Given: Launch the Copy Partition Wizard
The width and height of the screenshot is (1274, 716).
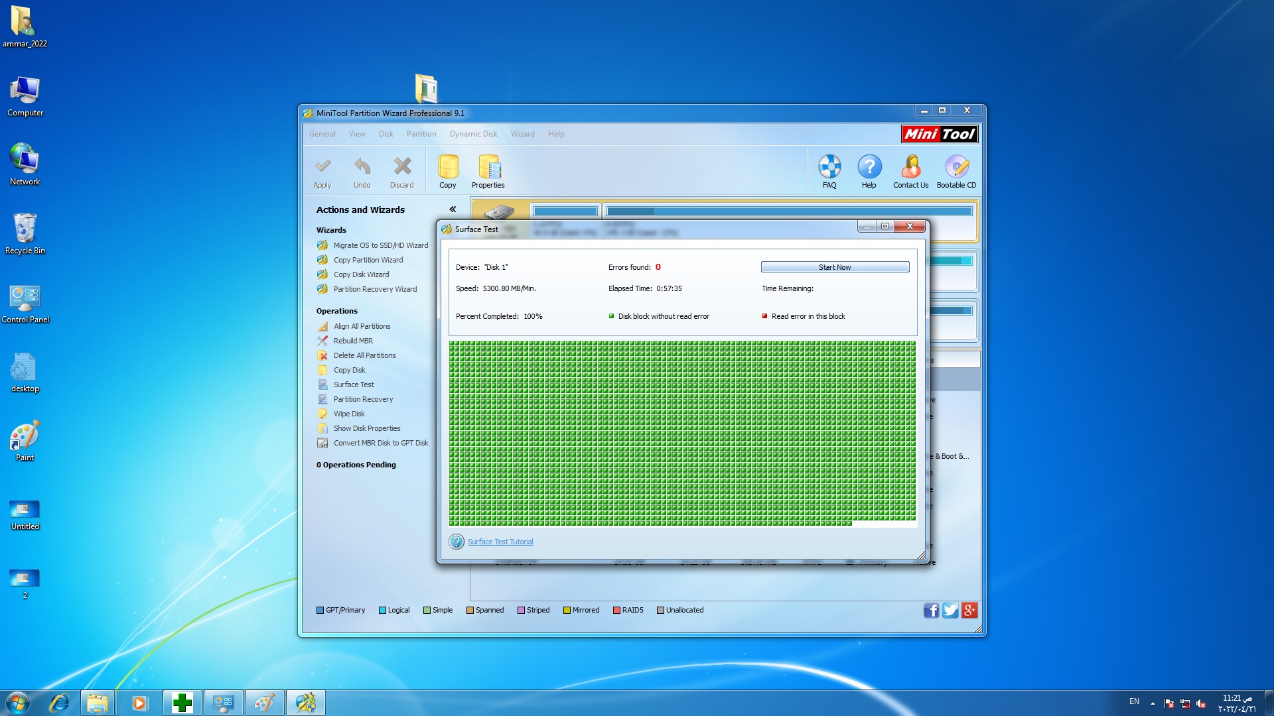Looking at the screenshot, I should [x=360, y=260].
